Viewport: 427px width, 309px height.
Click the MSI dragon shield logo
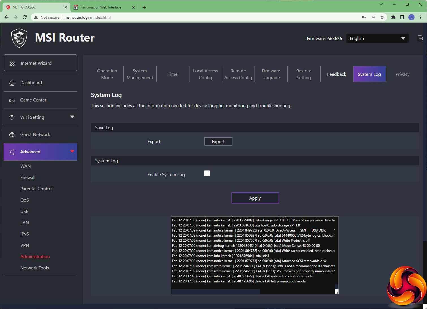tap(19, 38)
